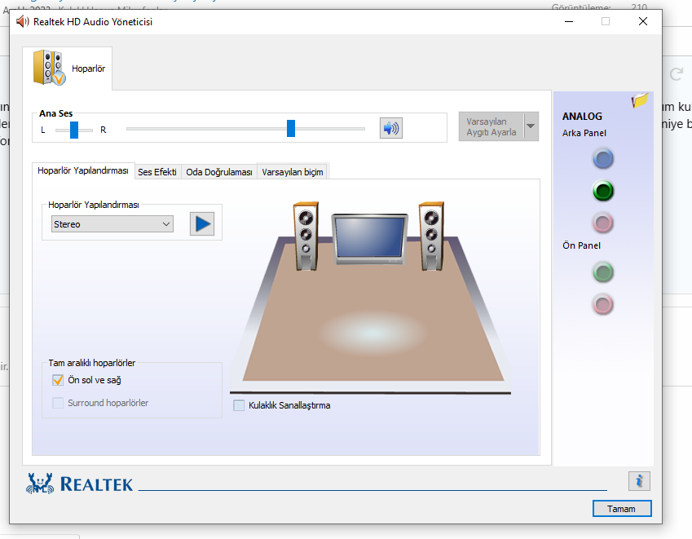The height and width of the screenshot is (539, 692).
Task: Toggle Surround hoparlörler checkbox
Action: point(58,403)
